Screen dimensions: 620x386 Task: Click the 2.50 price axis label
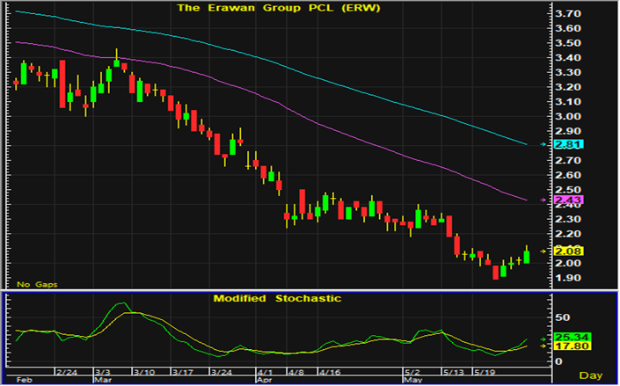[x=568, y=190]
